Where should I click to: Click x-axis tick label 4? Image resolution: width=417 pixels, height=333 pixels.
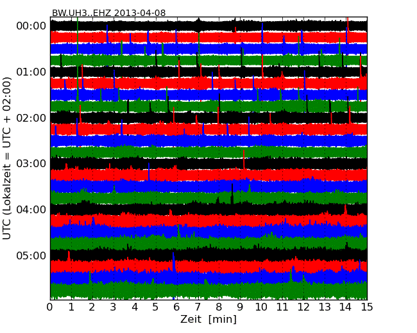point(135,307)
